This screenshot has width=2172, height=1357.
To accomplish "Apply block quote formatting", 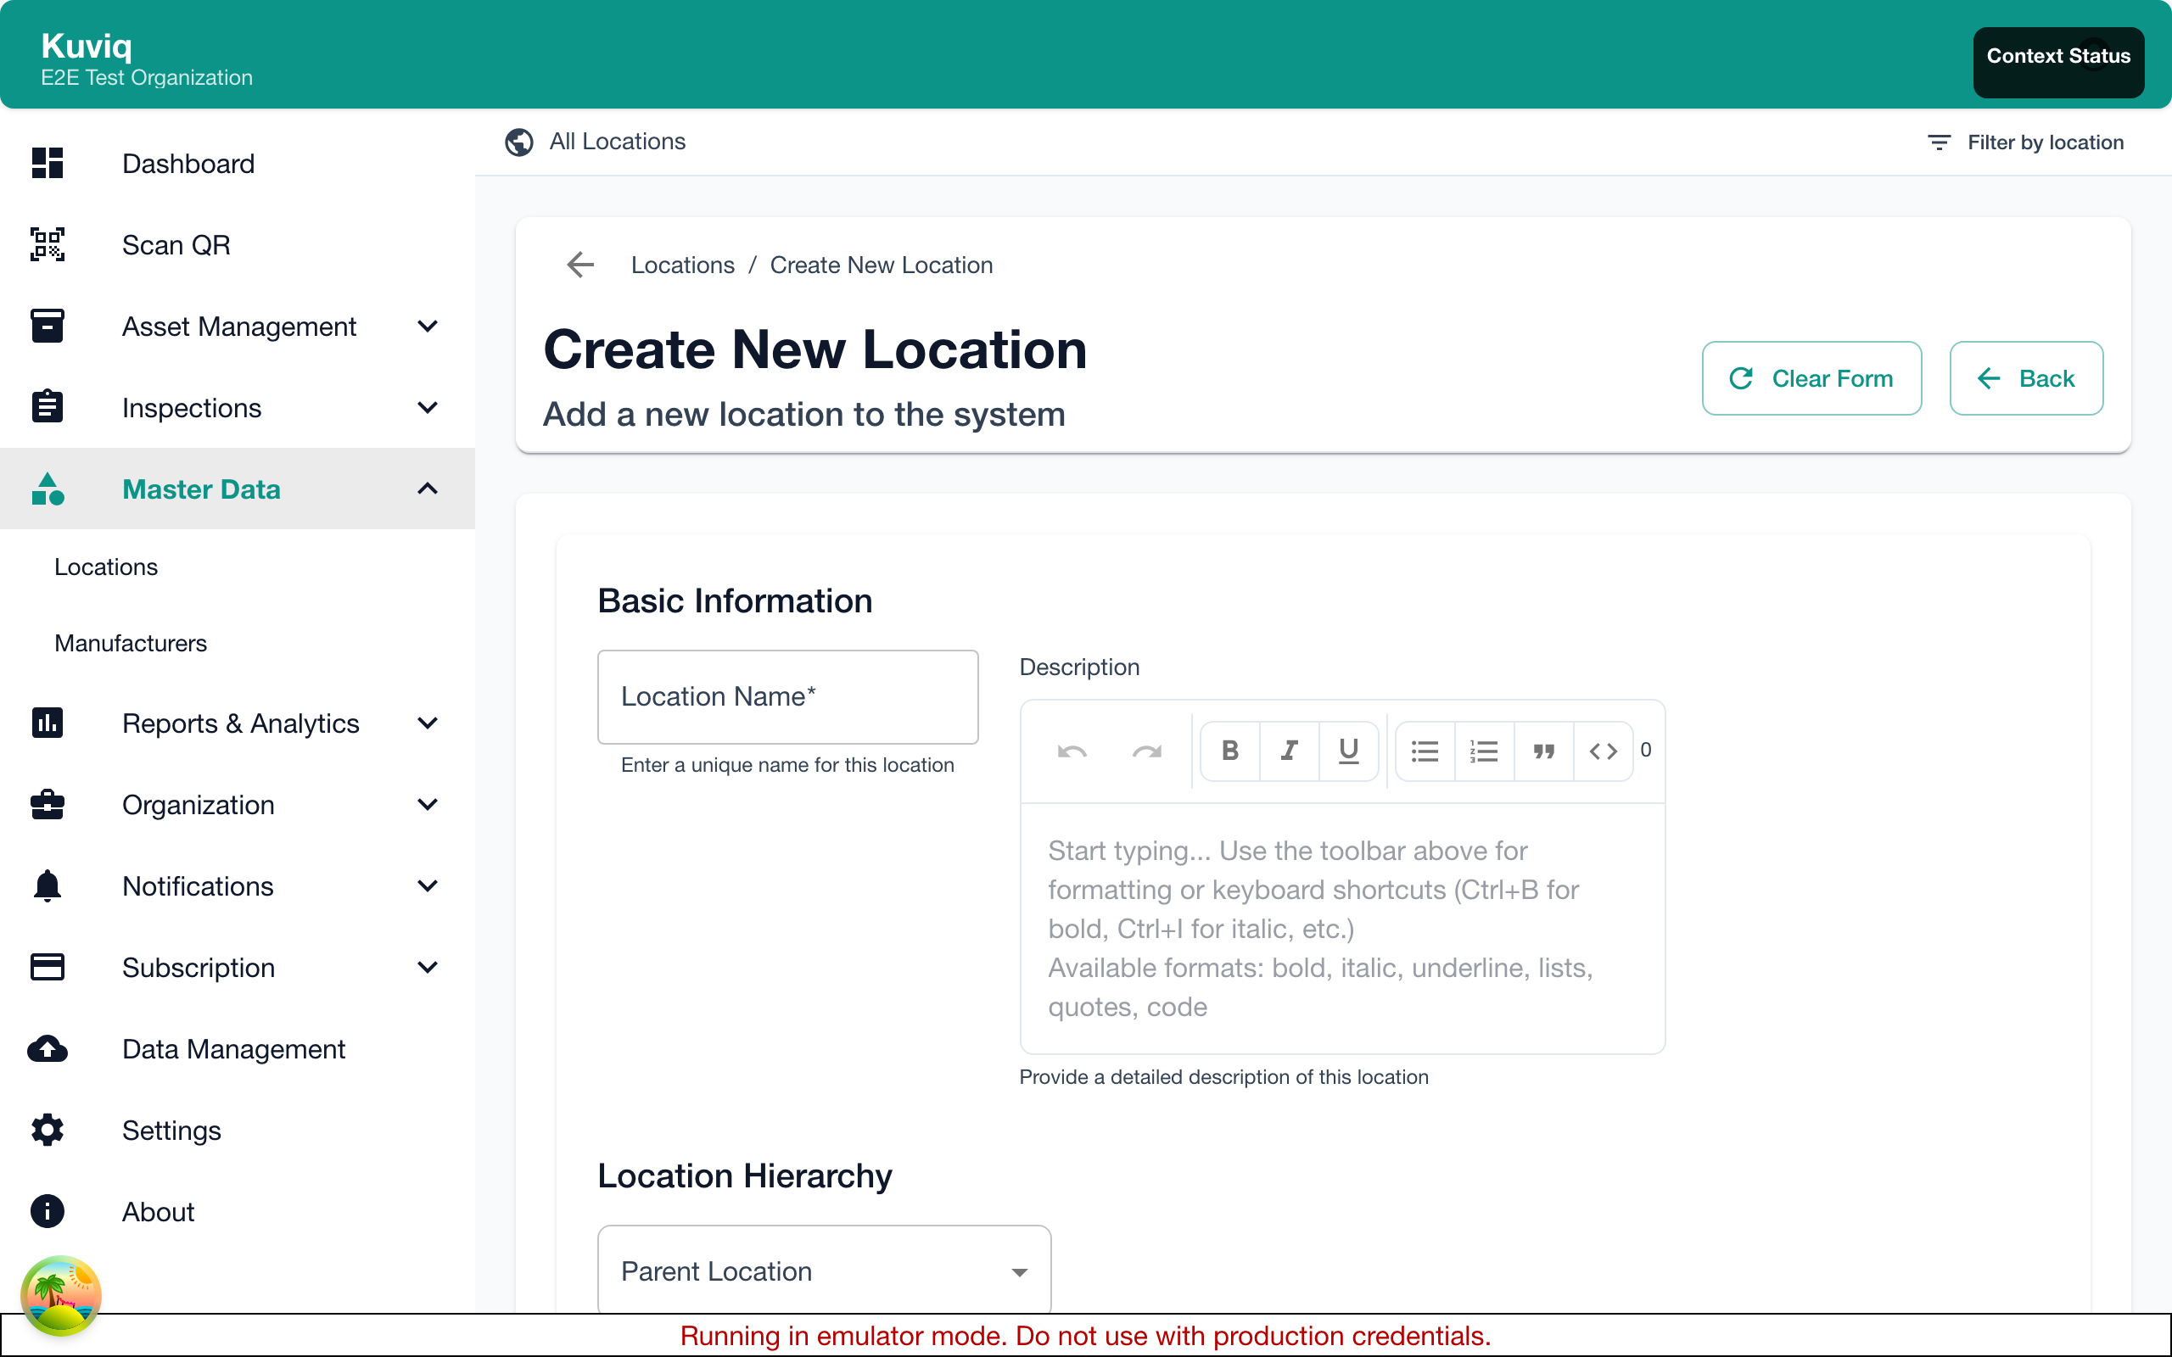I will pos(1544,751).
